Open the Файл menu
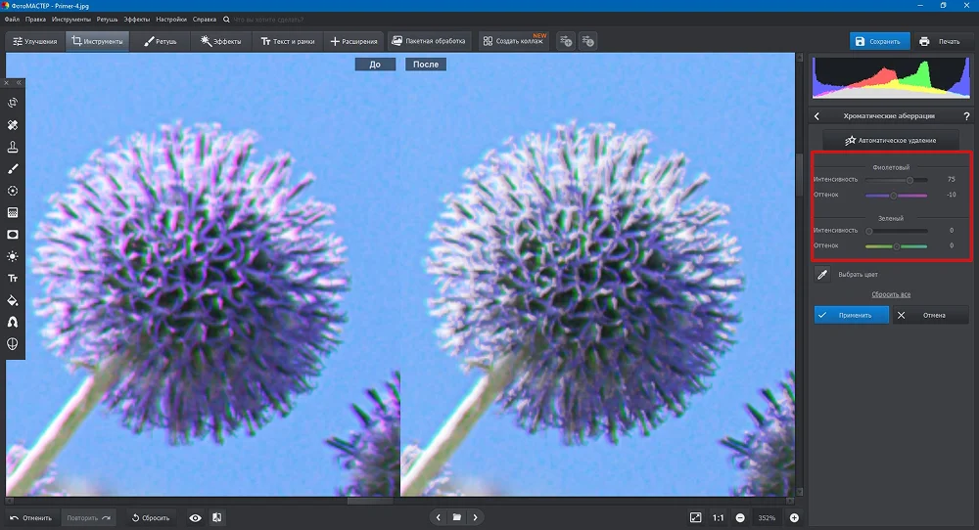Image resolution: width=979 pixels, height=530 pixels. coord(12,20)
